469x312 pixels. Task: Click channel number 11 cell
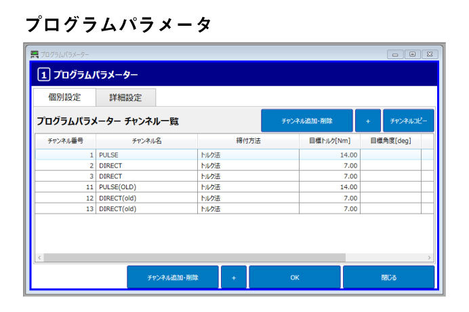(x=66, y=187)
